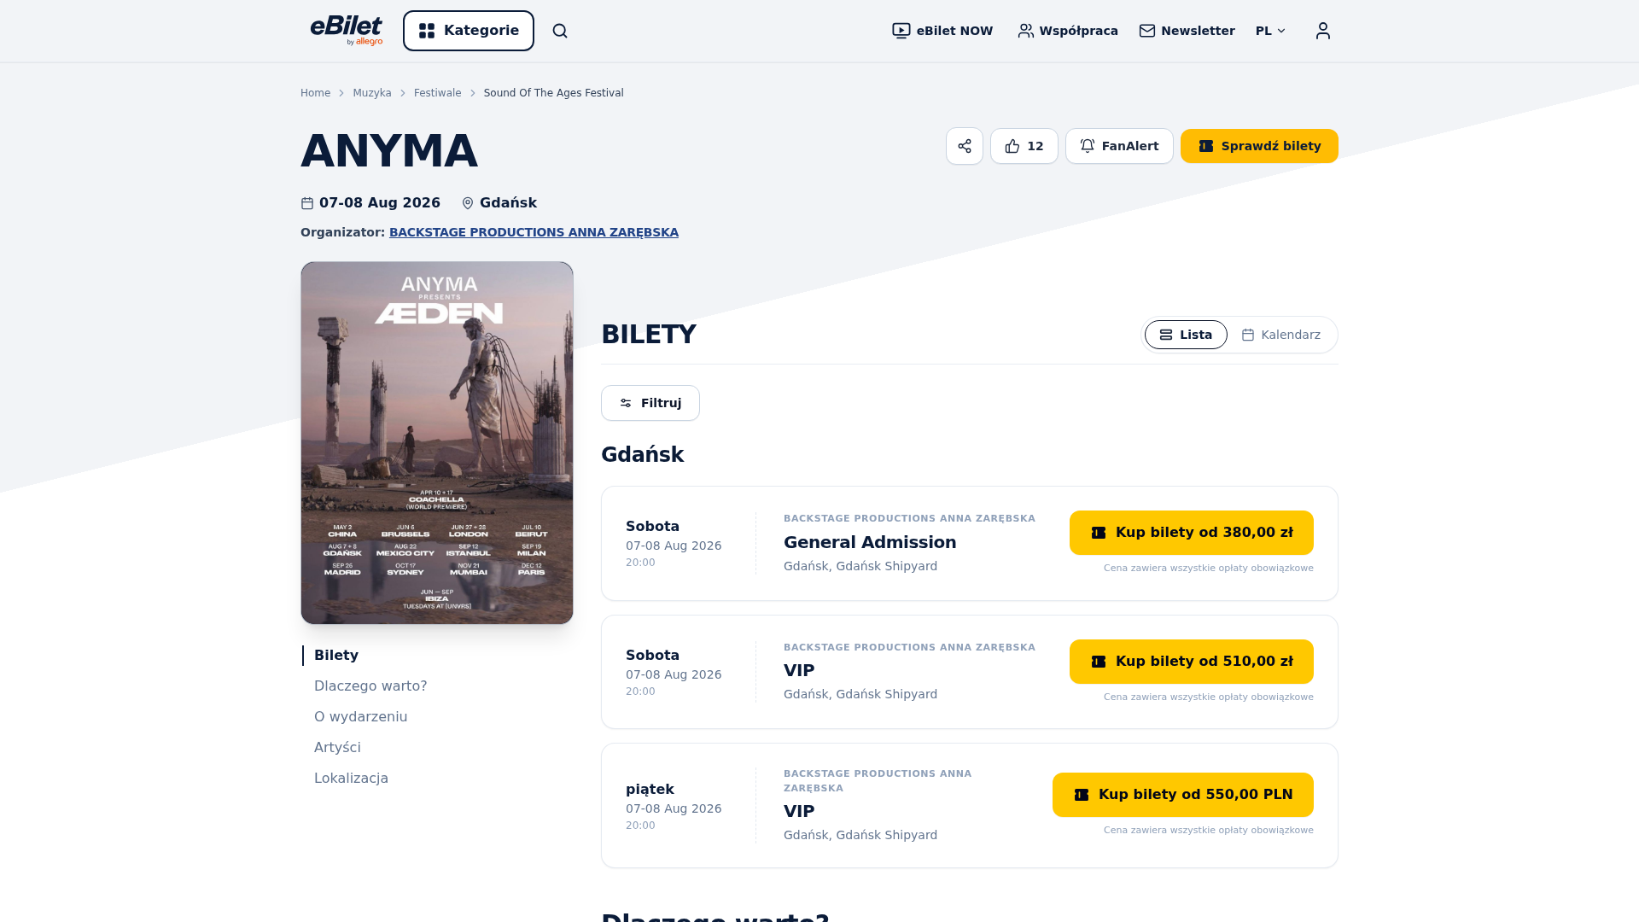Click the Sprawdź bilety button
This screenshot has height=922, width=1639.
coord(1259,146)
